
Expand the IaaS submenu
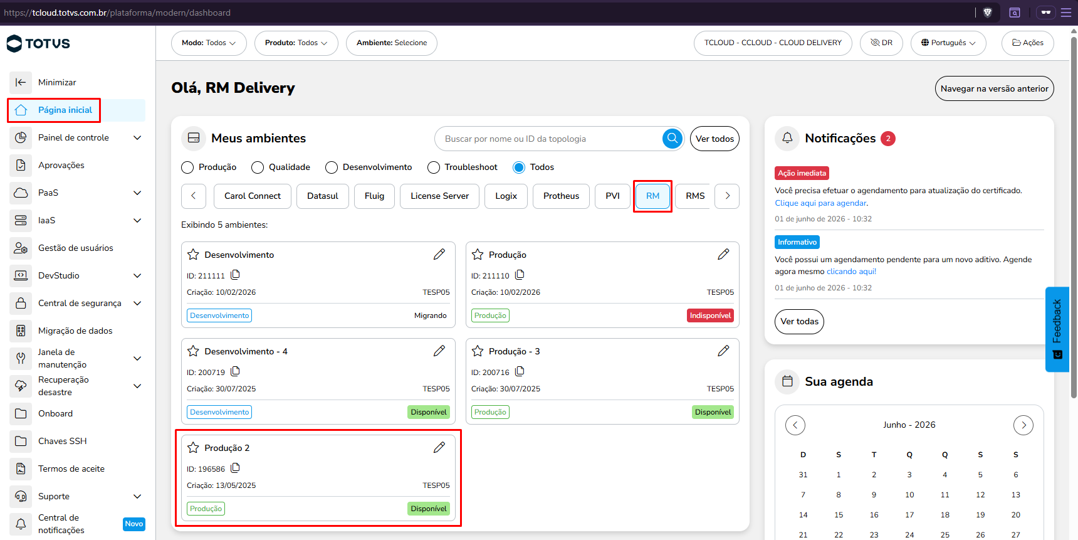click(x=137, y=220)
